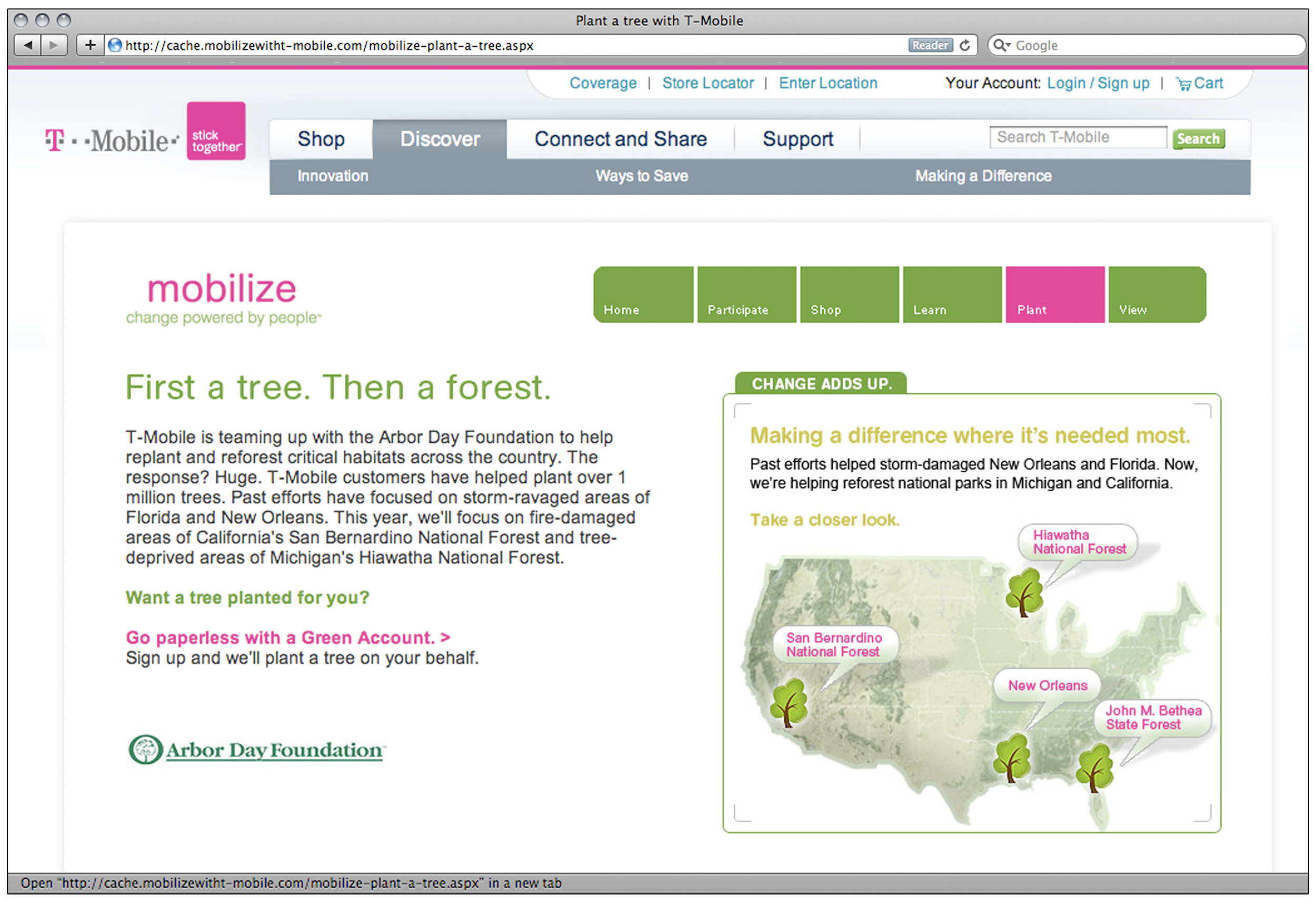Click the CHANGE ADDS UP panel tab

tap(821, 383)
